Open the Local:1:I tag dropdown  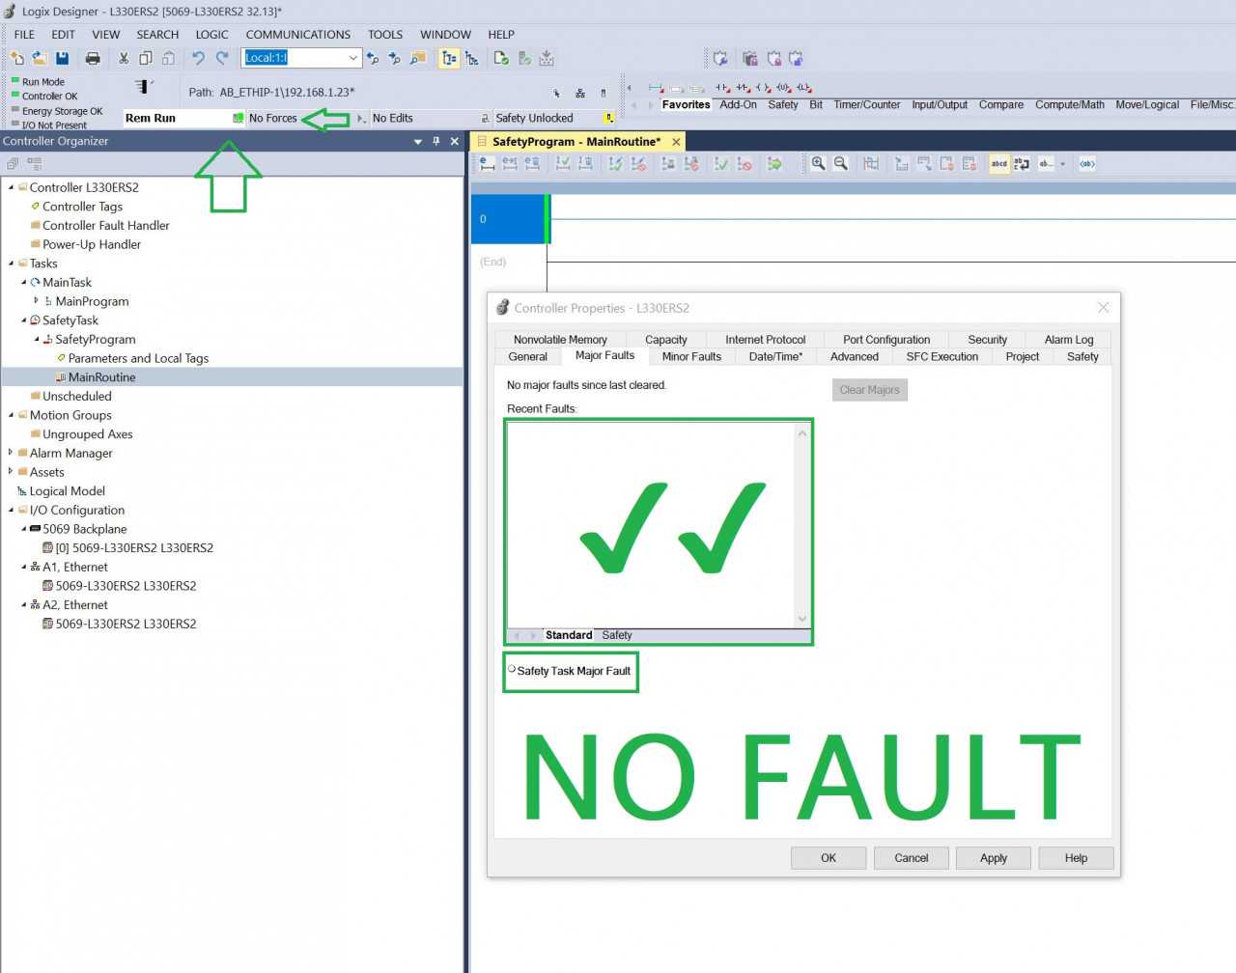[x=352, y=58]
